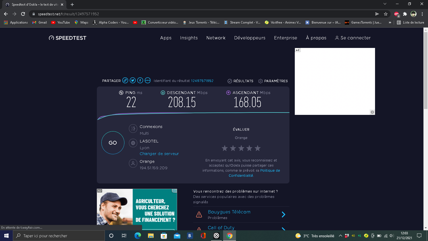The height and width of the screenshot is (241, 428).
Task: Open Adblock Plus extension icon
Action: [397, 14]
